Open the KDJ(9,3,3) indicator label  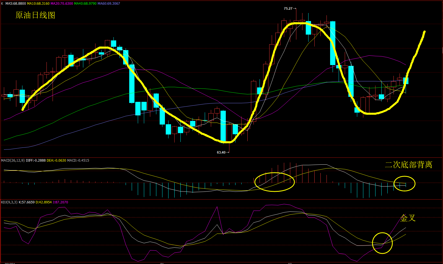[x=9, y=202]
